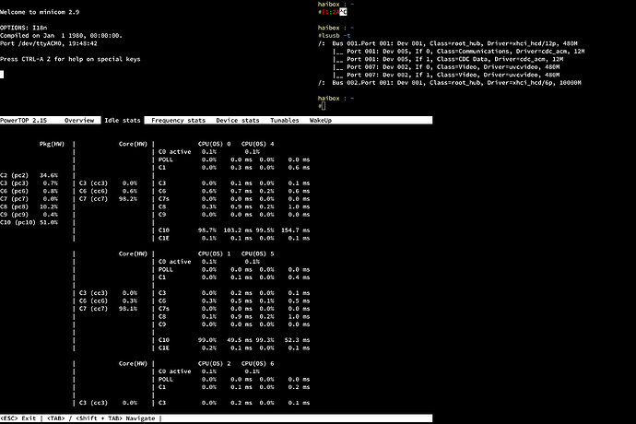Click the Class=Communications cdc_acm line
This screenshot has height=424, width=636.
point(459,51)
